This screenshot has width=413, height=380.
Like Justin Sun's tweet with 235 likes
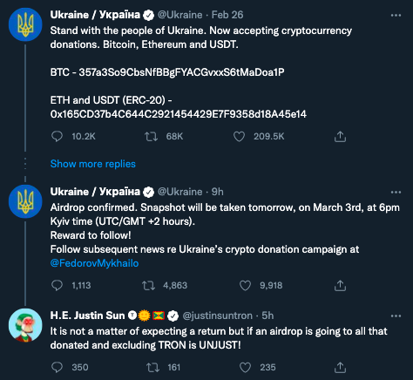tap(245, 368)
